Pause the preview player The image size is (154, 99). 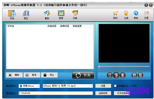(x=110, y=75)
